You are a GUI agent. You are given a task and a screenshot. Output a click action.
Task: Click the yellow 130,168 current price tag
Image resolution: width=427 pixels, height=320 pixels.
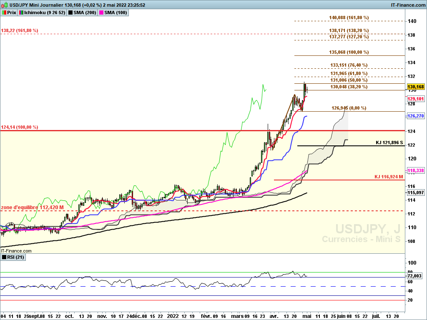click(416, 87)
